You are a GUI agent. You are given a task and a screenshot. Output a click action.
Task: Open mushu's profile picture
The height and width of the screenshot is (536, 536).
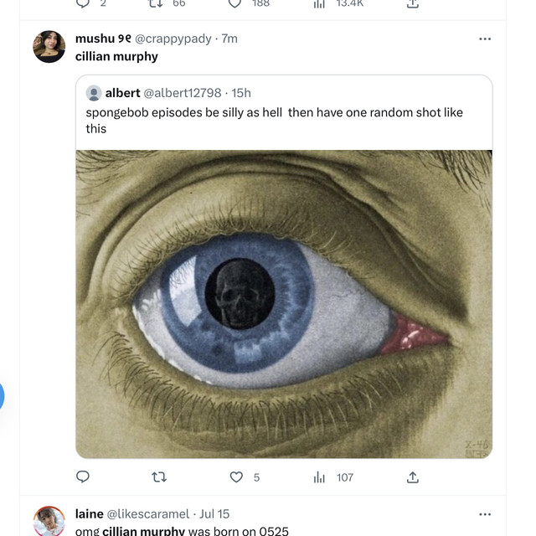[49, 47]
